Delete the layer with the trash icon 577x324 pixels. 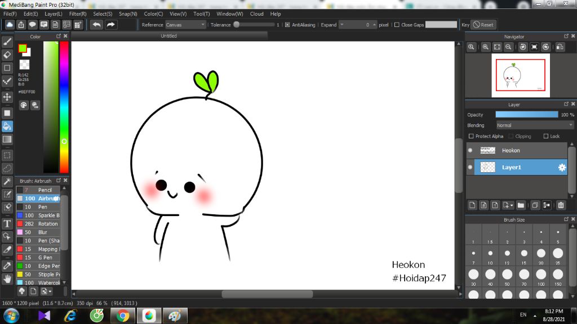pos(561,205)
